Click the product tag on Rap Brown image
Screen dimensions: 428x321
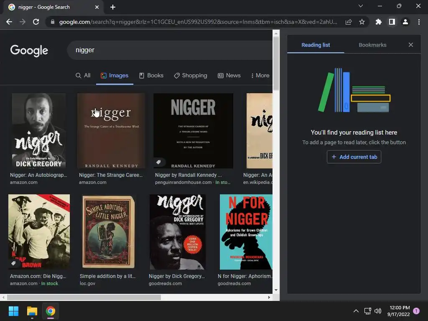click(13, 263)
